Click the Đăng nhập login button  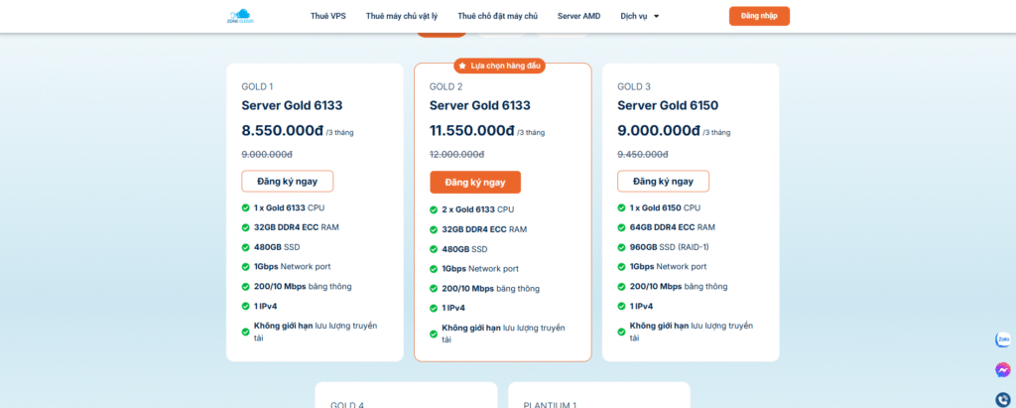point(759,16)
